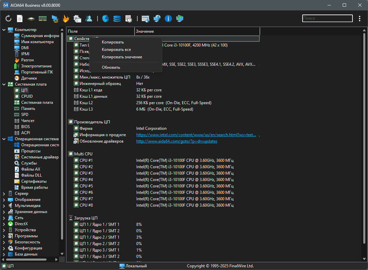Image resolution: width=368 pixels, height=270 pixels.
Task: Expand the База данных node
Action: (x=4, y=254)
